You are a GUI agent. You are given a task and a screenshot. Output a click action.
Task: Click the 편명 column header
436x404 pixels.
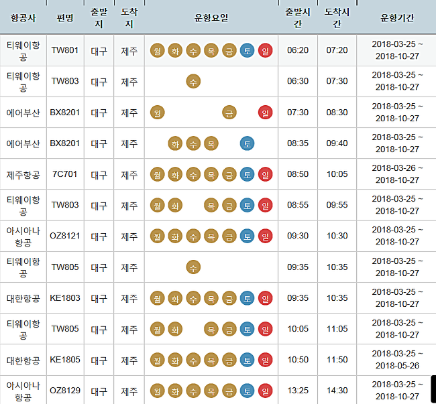(x=65, y=18)
